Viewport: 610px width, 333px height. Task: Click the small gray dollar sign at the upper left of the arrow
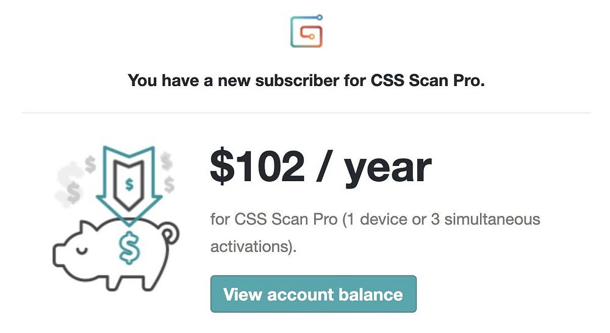coord(90,164)
